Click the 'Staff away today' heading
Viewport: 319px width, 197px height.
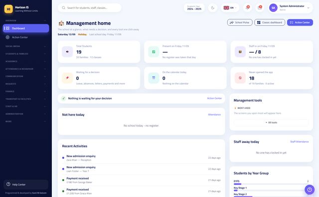246,142
